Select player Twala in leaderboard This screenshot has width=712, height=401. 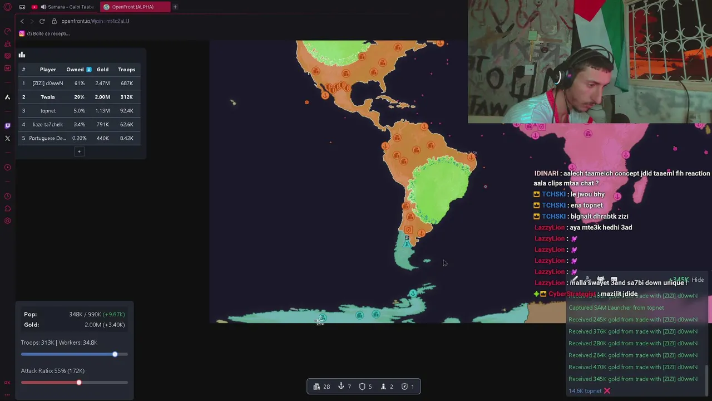(x=47, y=97)
